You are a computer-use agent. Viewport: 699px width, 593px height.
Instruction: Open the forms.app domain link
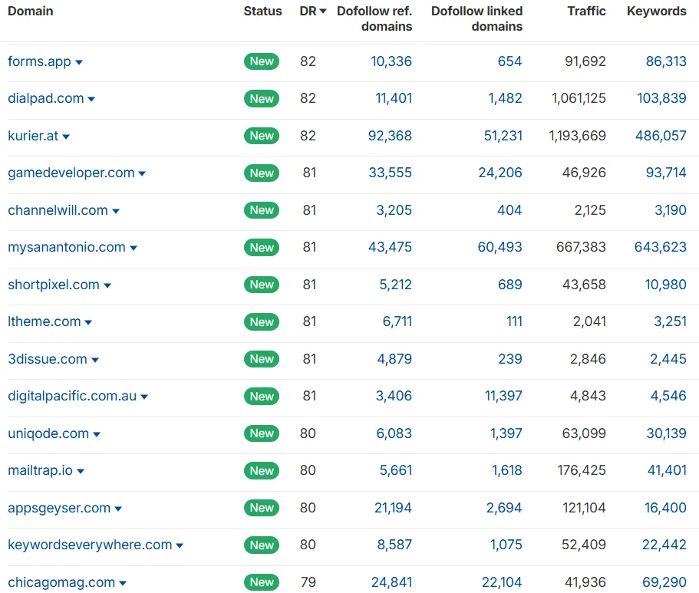pyautogui.click(x=39, y=61)
